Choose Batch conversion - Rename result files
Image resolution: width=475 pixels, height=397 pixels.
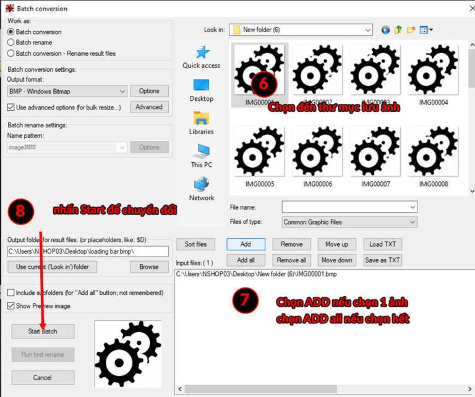(11, 53)
